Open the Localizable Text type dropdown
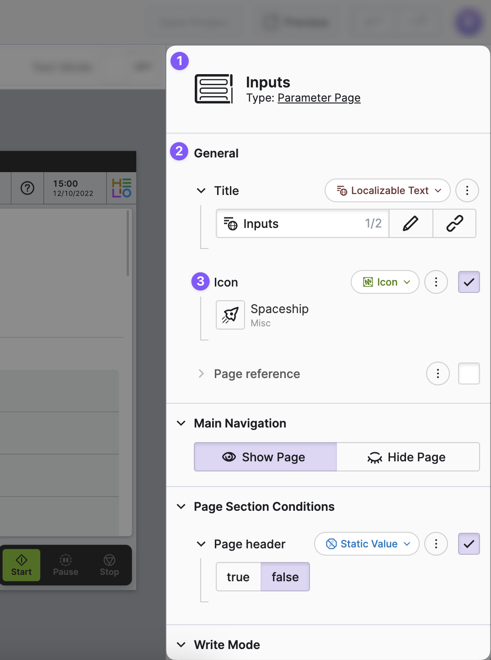 [x=387, y=190]
